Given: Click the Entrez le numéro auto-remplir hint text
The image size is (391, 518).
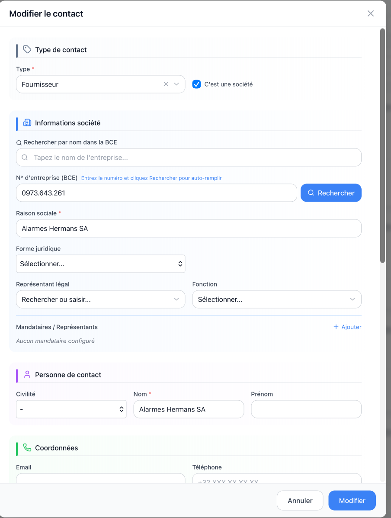Looking at the screenshot, I should click(x=151, y=178).
